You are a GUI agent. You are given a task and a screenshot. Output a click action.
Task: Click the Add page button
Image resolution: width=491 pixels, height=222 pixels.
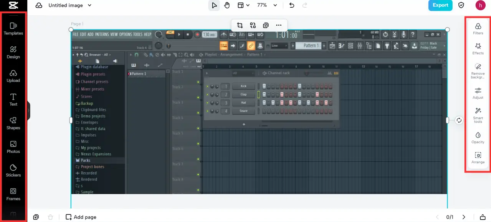point(81,217)
